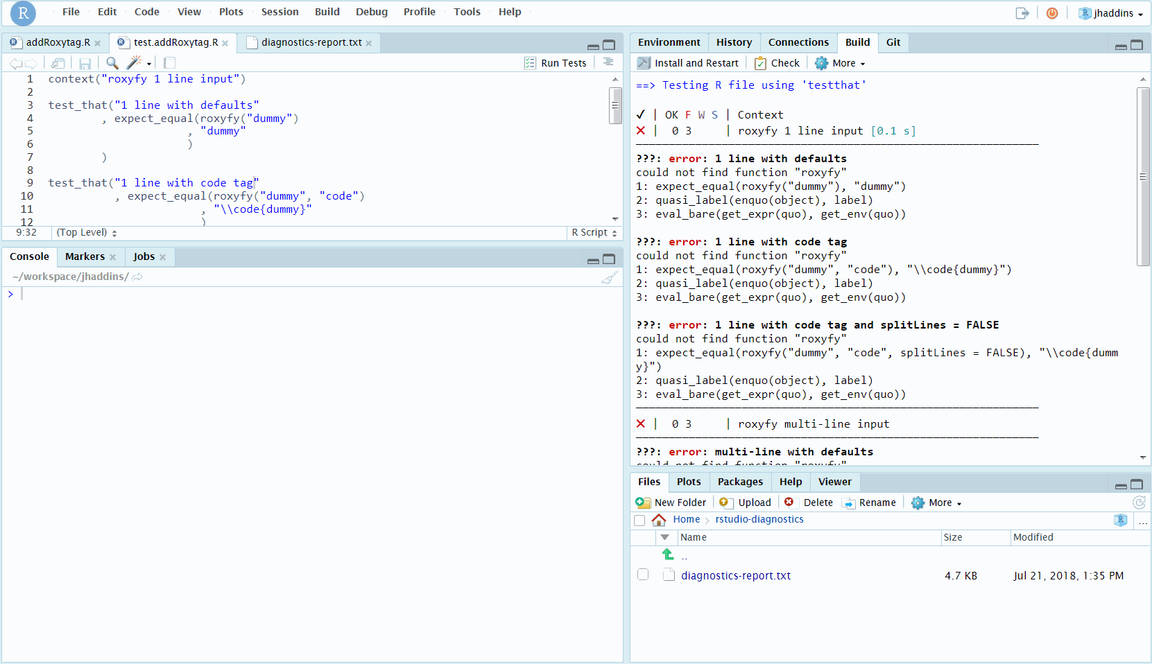Viewport: 1152px width, 664px height.
Task: Switch to the Git tab
Action: point(893,42)
